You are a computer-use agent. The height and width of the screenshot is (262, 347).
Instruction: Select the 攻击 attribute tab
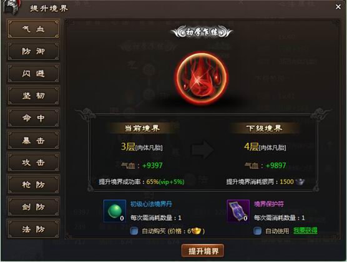pos(34,162)
